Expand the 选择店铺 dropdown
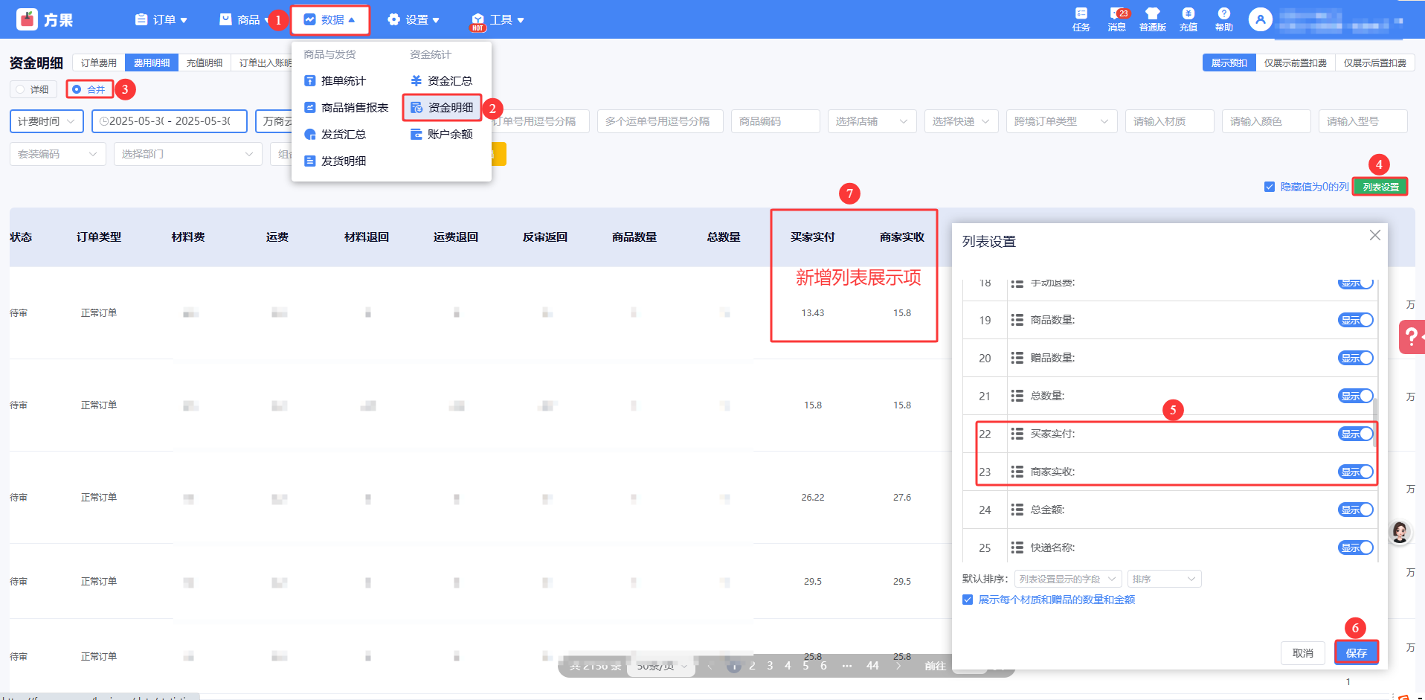Image resolution: width=1425 pixels, height=700 pixels. [x=871, y=121]
